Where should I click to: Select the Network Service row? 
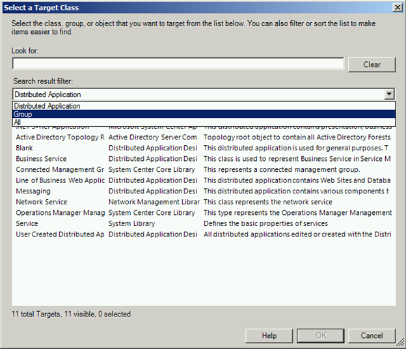(204, 202)
